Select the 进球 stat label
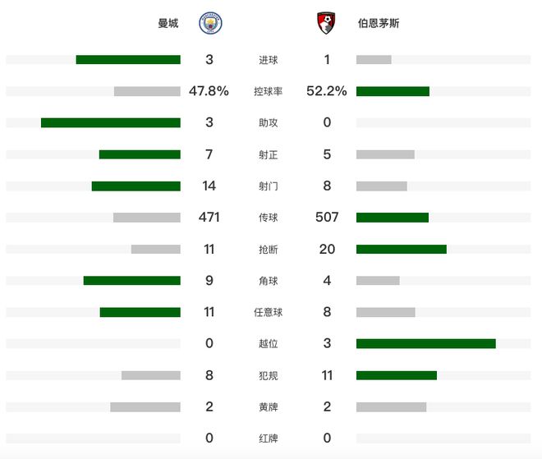The width and height of the screenshot is (542, 459). [268, 60]
